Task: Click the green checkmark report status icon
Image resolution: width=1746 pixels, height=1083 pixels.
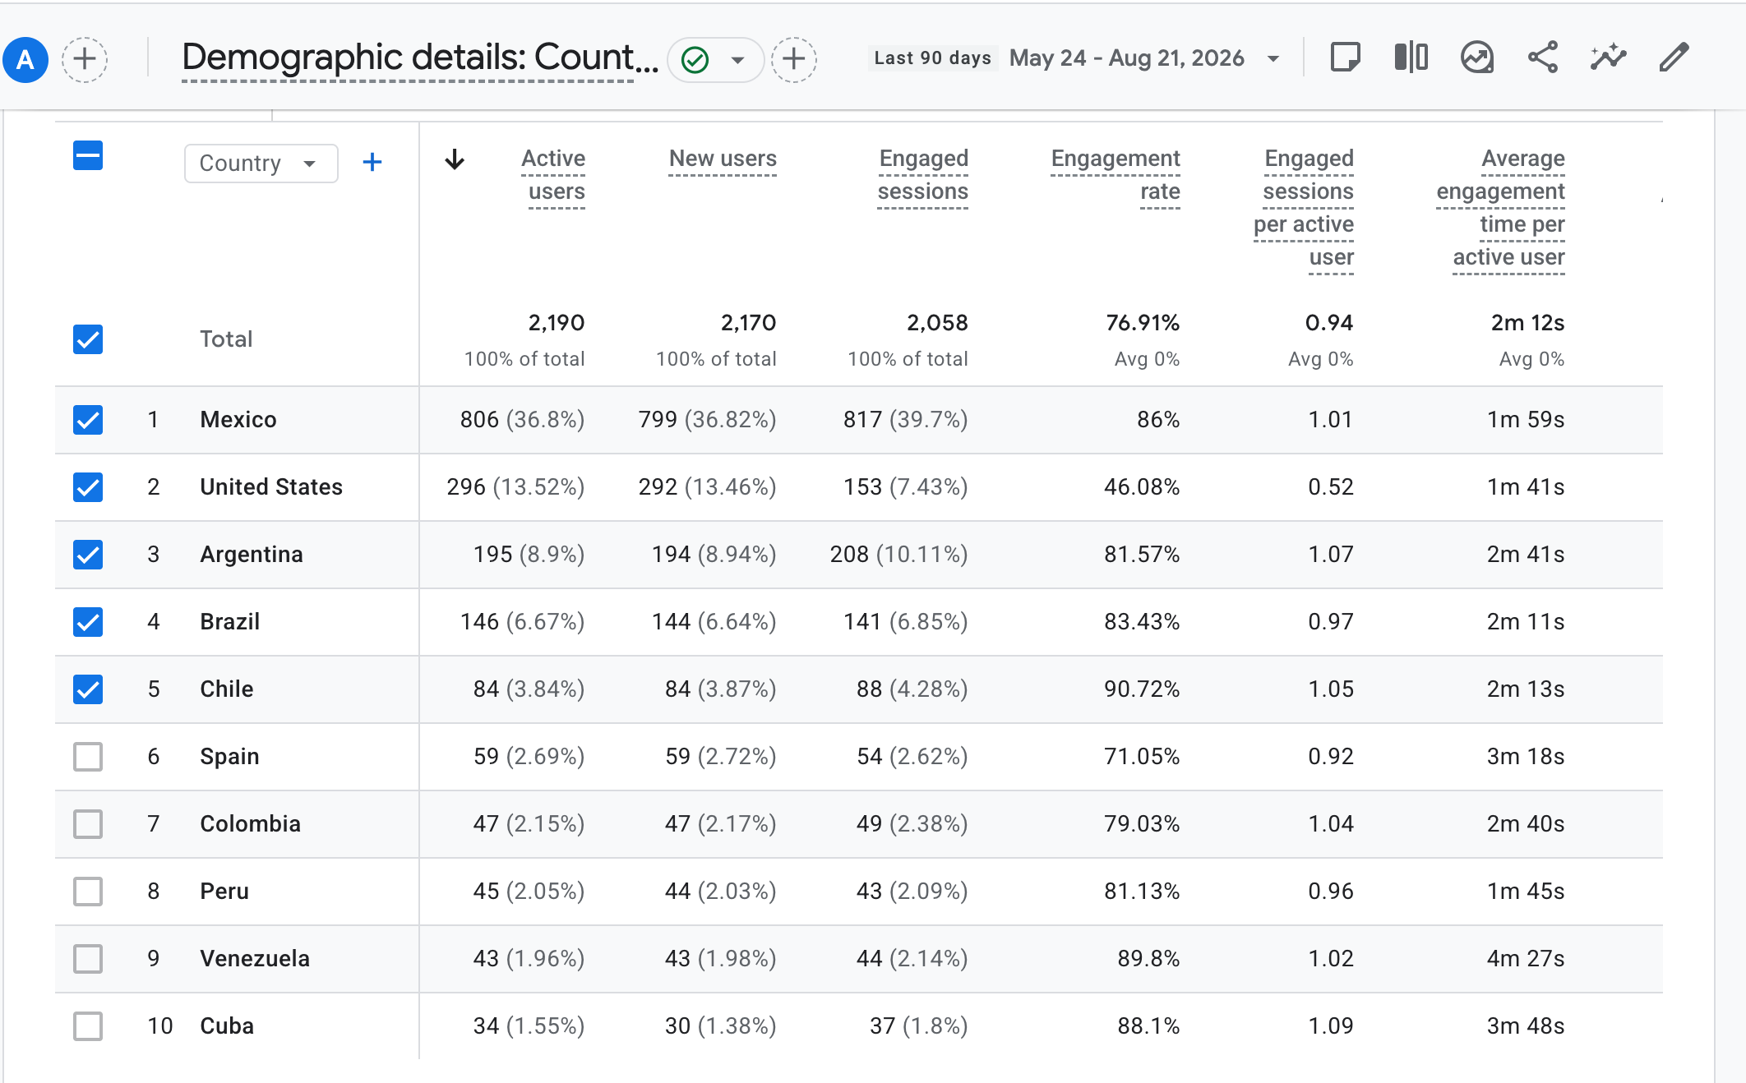Action: 695,59
